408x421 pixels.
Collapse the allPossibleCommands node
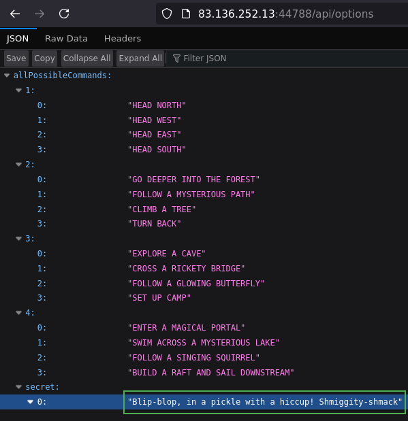7,75
